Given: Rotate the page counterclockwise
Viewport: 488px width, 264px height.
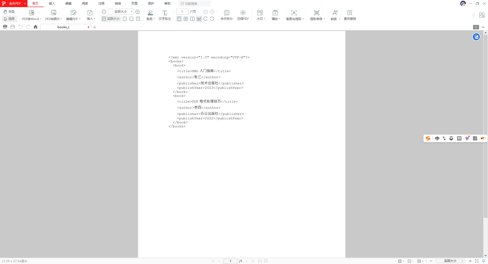Looking at the screenshot, I should tap(212, 19).
